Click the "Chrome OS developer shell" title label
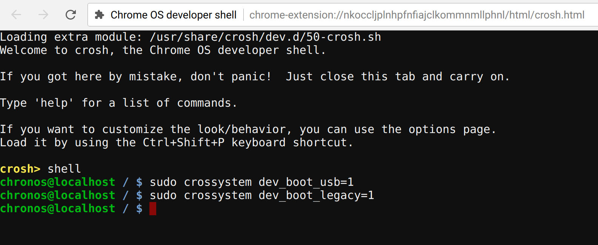Viewport: 598px width, 245px height. pyautogui.click(x=173, y=15)
